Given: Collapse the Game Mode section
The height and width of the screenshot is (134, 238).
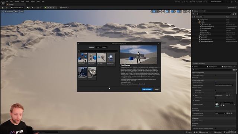Looking at the screenshot, I should click(x=193, y=111).
